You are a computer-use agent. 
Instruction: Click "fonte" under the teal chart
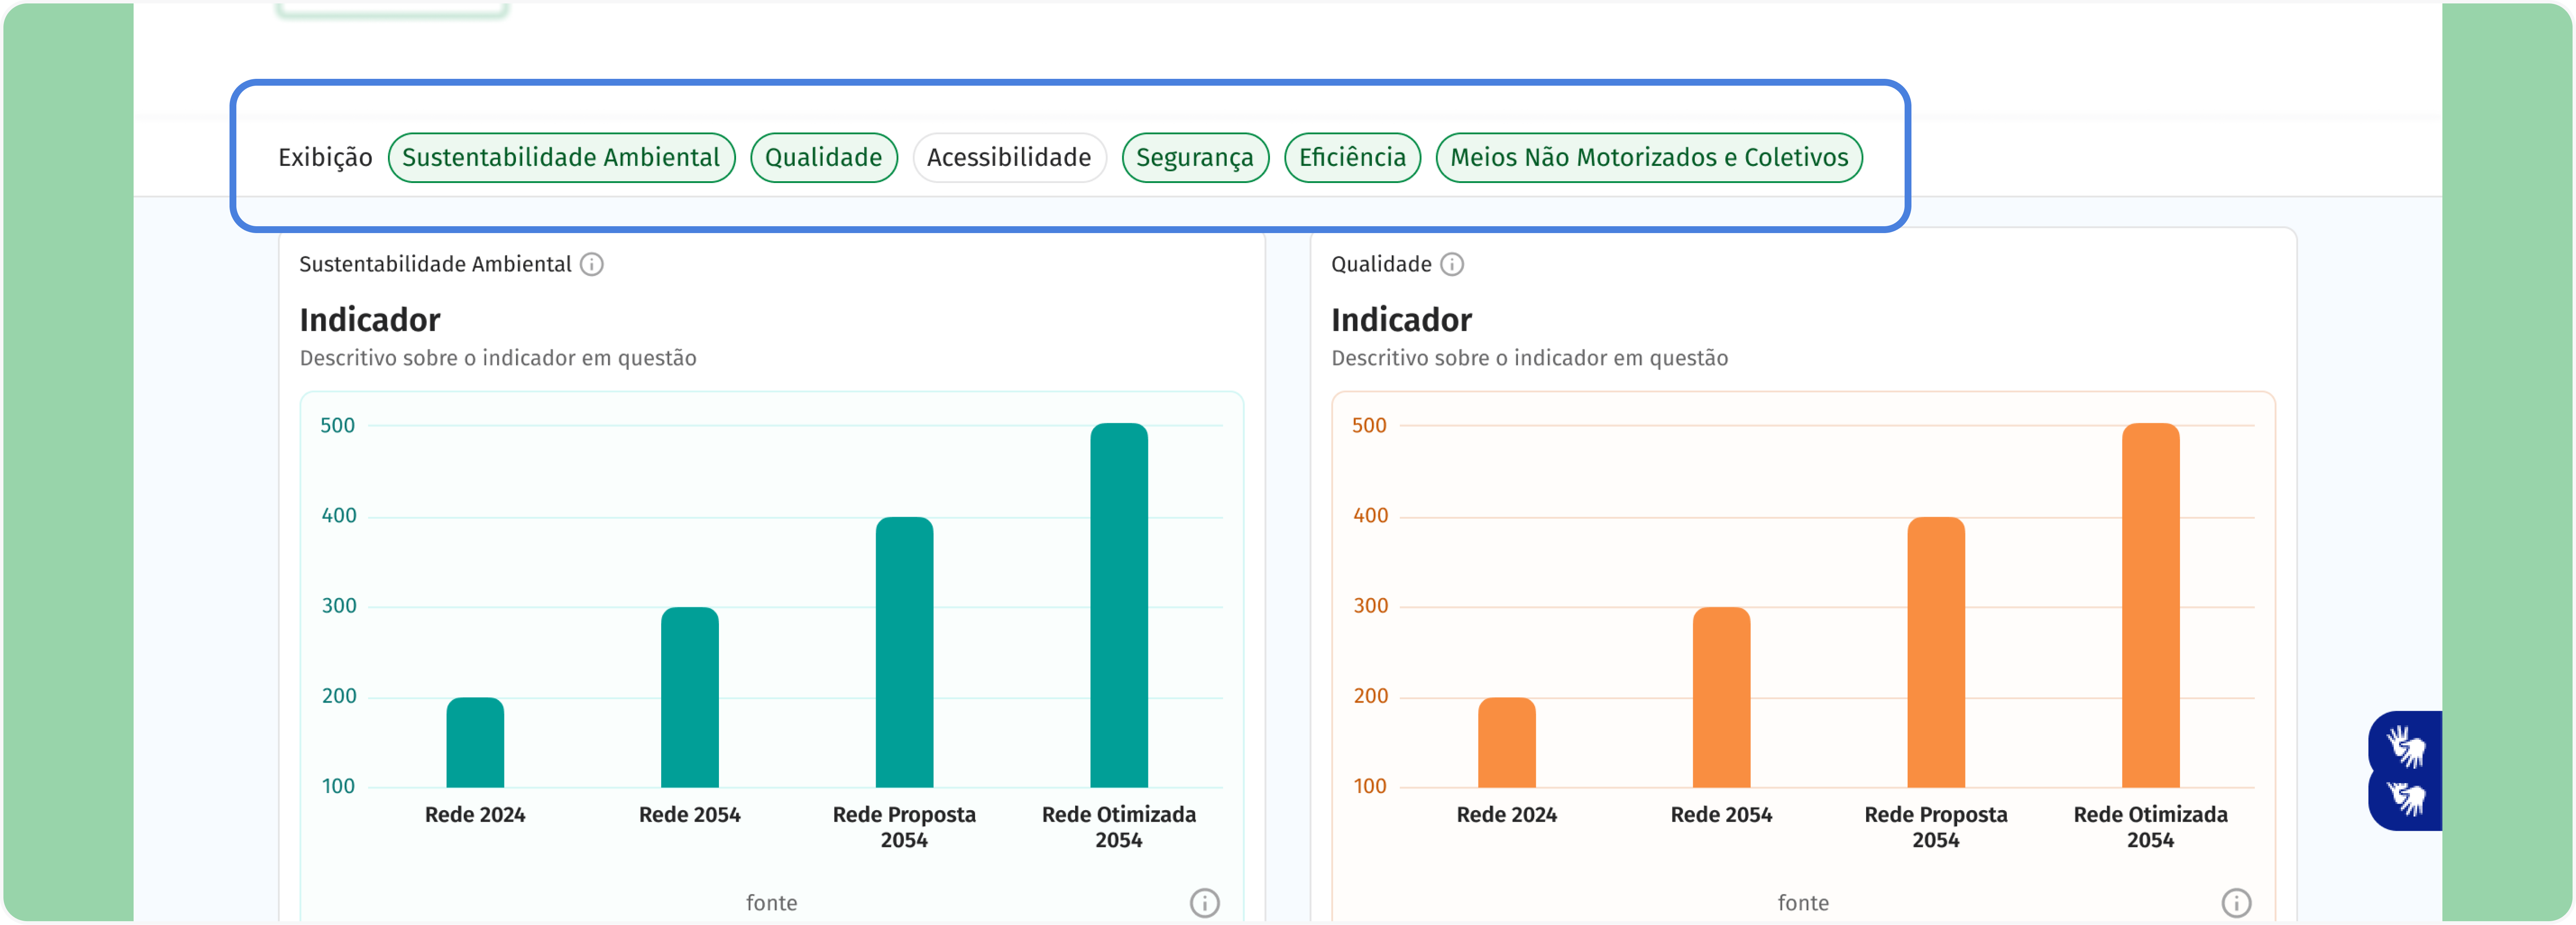tap(772, 903)
